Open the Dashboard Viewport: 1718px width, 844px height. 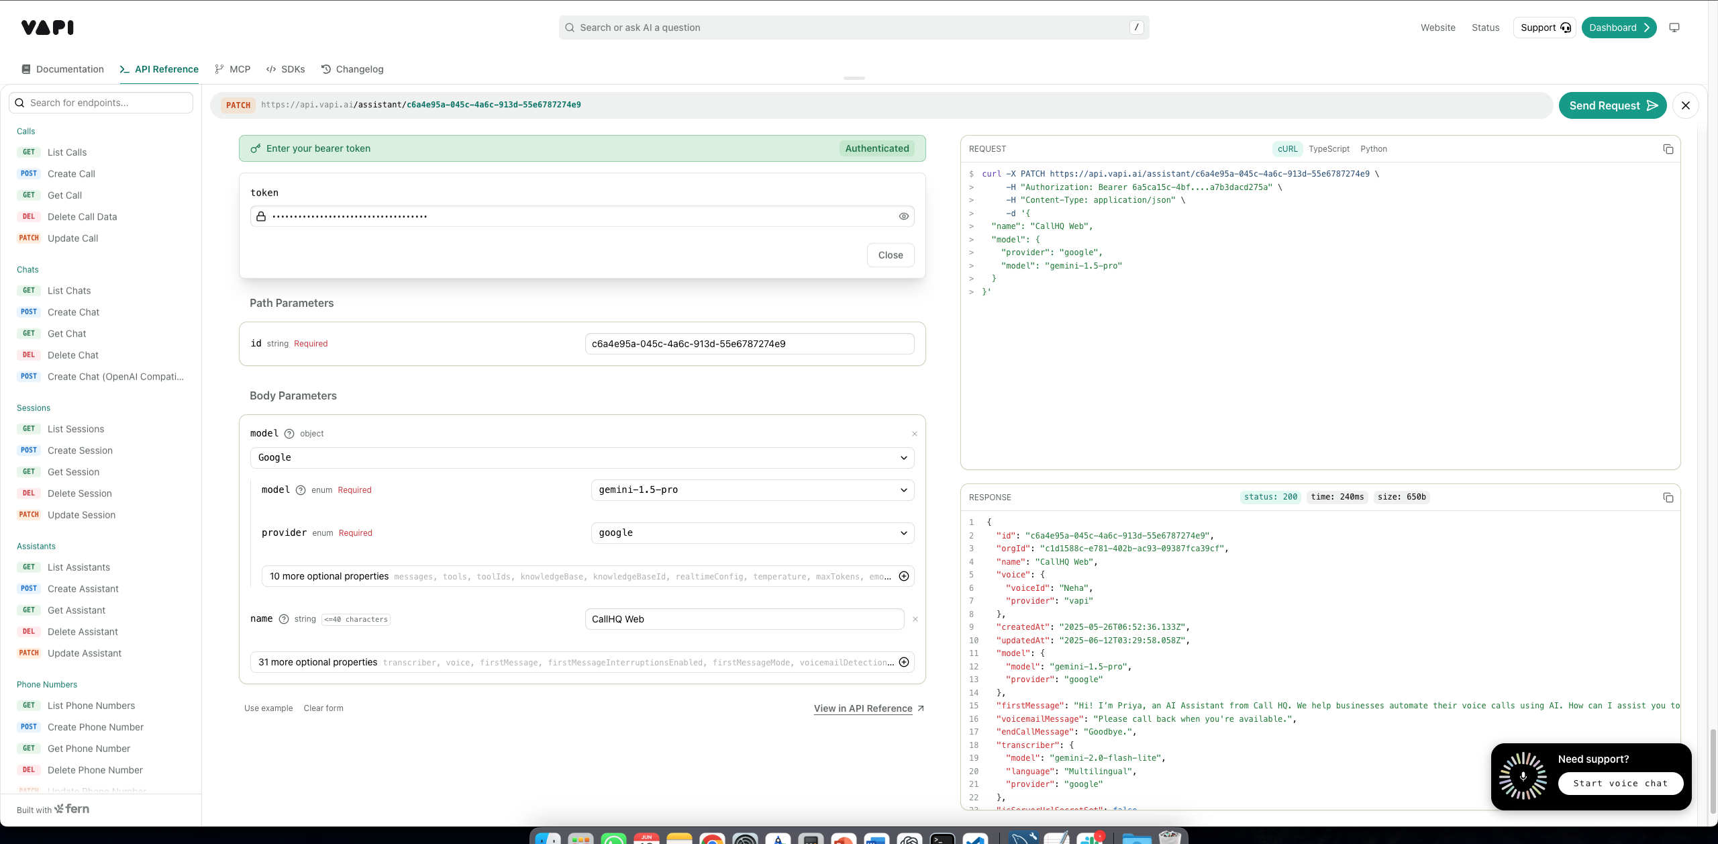tap(1619, 28)
